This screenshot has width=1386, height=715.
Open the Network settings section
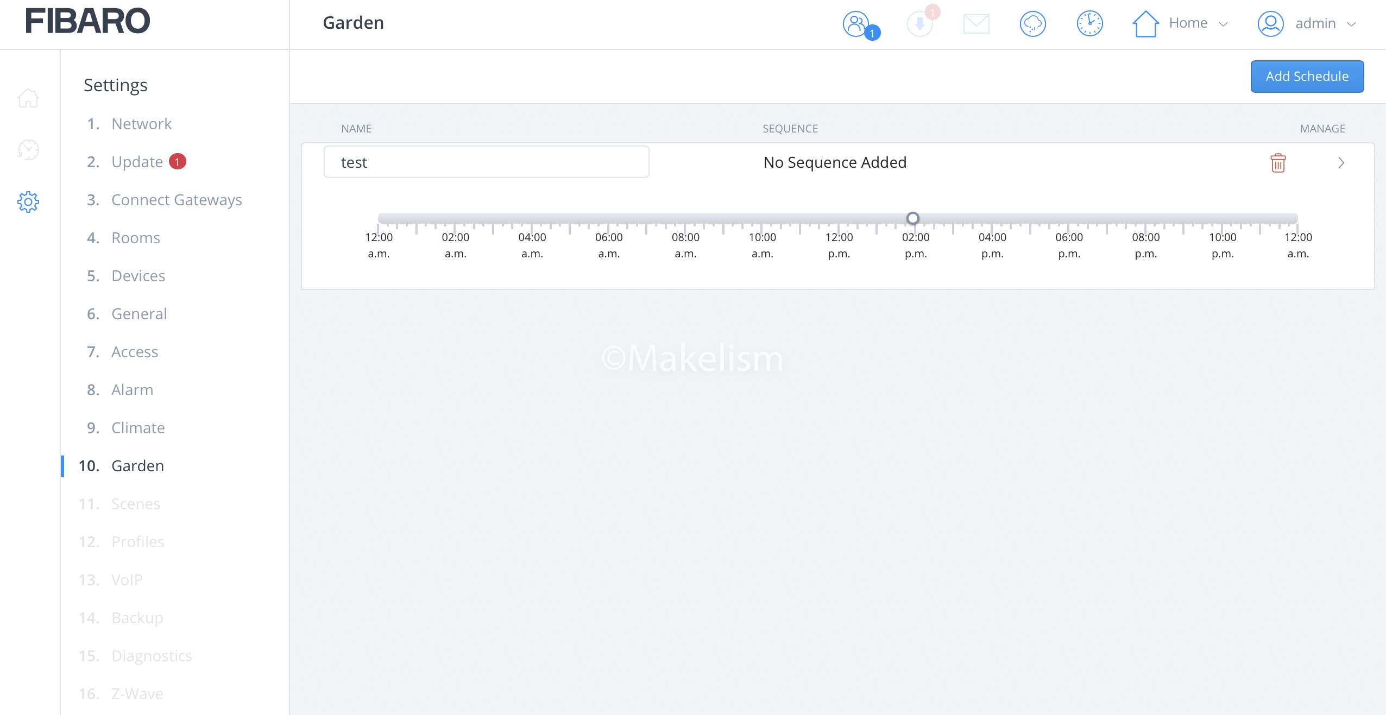141,124
